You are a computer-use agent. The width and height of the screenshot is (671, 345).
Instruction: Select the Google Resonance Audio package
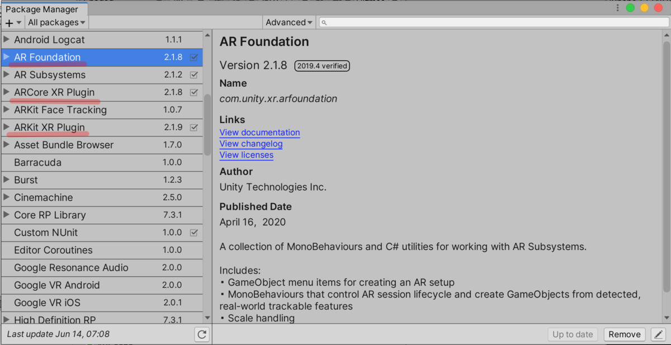pos(102,268)
